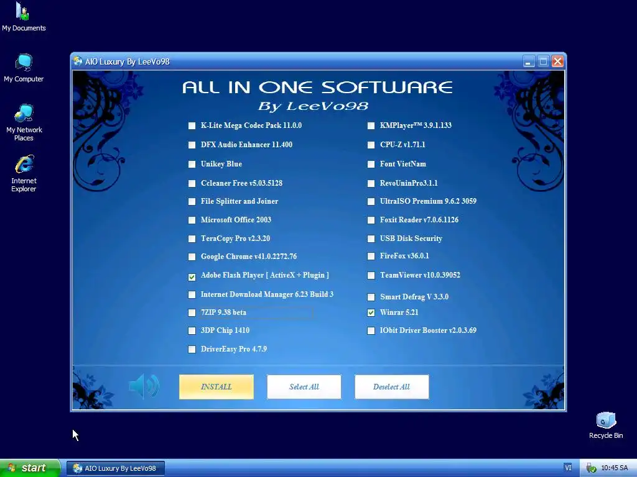
Task: Select the Recycle Bin icon
Action: point(606,425)
